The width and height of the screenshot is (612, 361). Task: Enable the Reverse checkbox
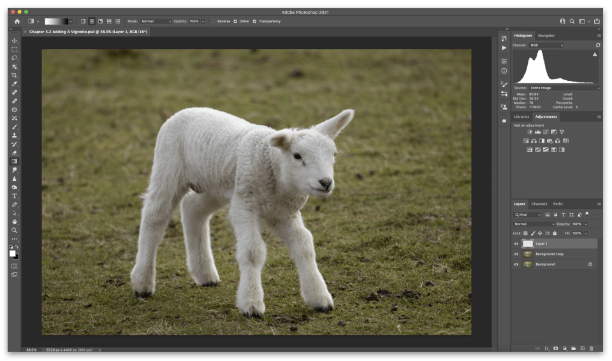point(213,22)
